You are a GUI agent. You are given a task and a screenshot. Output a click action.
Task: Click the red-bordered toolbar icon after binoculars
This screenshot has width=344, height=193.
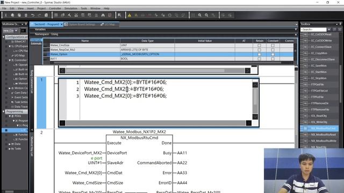[x=110, y=15]
